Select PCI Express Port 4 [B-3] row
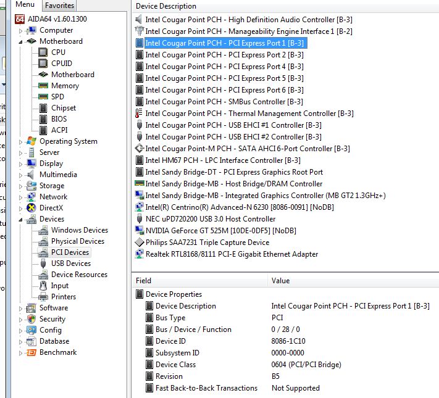The image size is (439, 398). tap(224, 67)
